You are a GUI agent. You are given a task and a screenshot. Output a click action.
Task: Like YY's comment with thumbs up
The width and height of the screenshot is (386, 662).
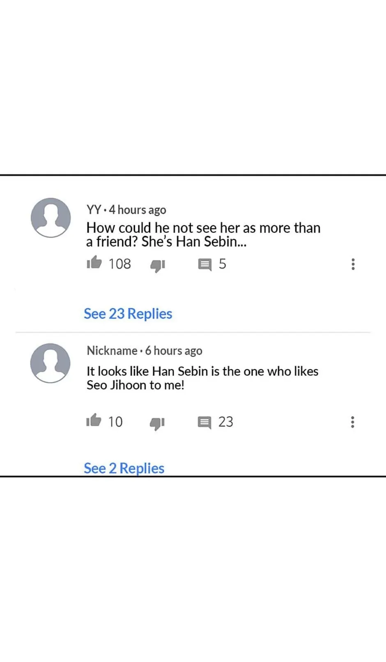(94, 262)
